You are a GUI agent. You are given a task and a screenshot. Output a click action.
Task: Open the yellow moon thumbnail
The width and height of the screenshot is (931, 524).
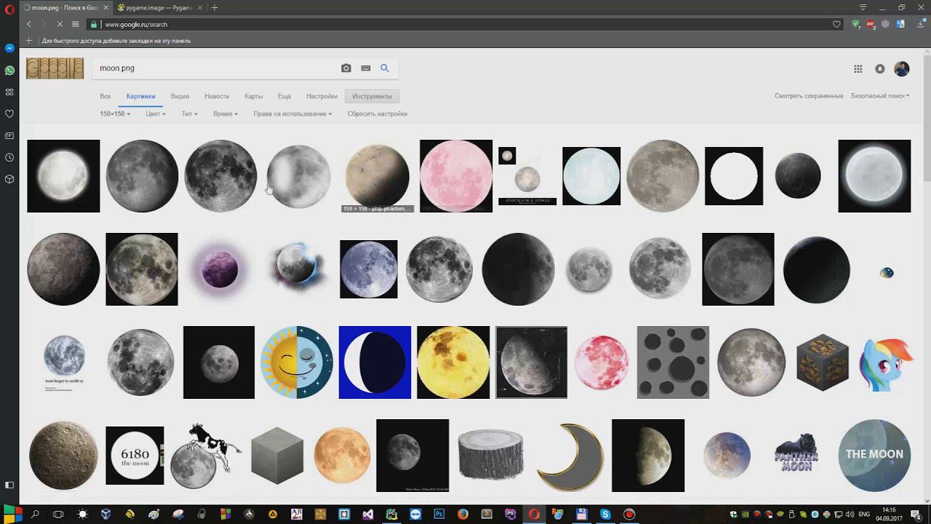coord(453,362)
